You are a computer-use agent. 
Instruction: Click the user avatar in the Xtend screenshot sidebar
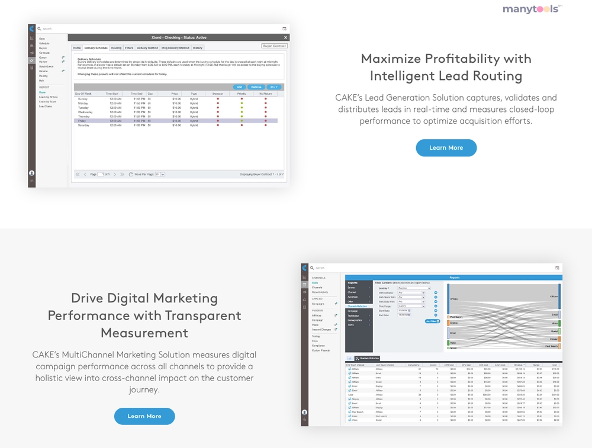point(32,173)
